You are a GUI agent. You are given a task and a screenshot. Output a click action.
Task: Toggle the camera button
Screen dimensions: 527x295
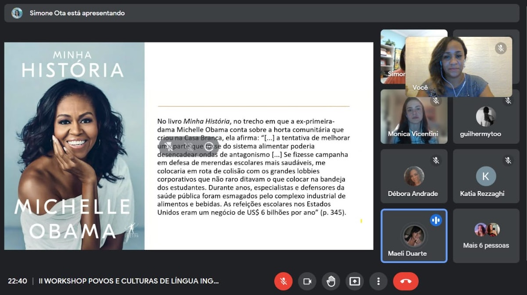[x=307, y=281]
